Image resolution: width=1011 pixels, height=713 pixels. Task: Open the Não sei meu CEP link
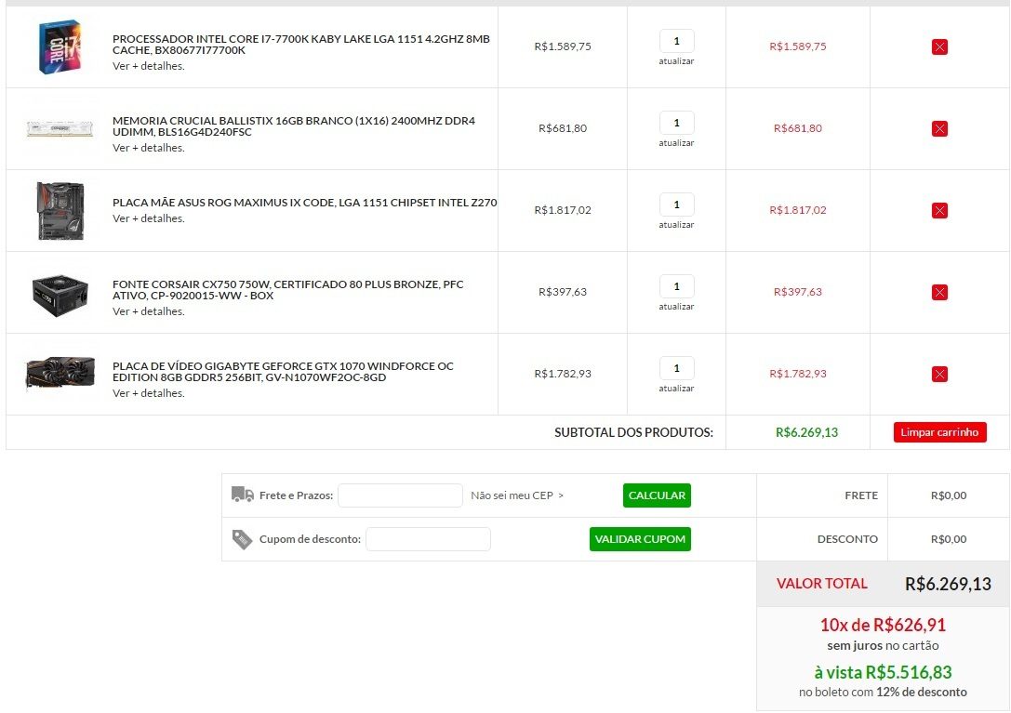click(x=517, y=495)
